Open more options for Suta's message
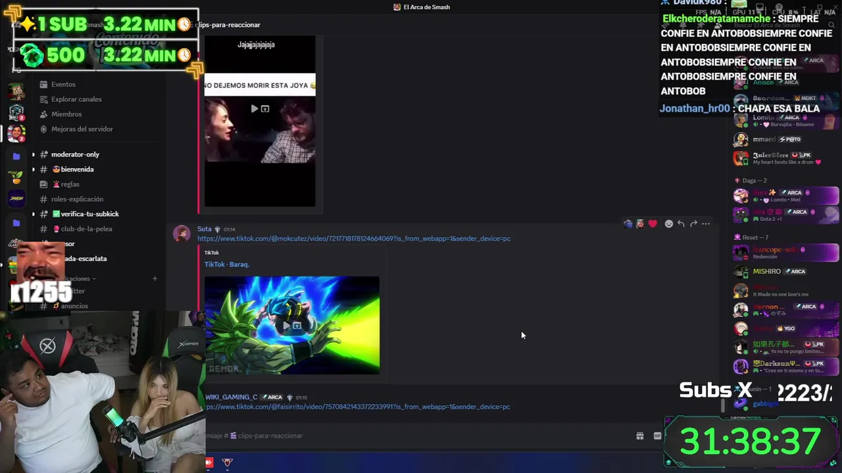This screenshot has height=473, width=842. (x=706, y=224)
